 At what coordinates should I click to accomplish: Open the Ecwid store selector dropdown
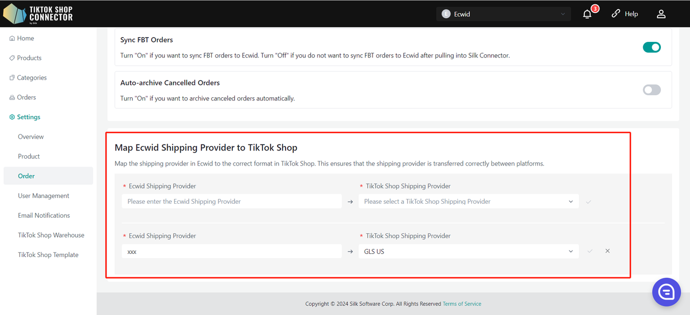[x=503, y=14]
